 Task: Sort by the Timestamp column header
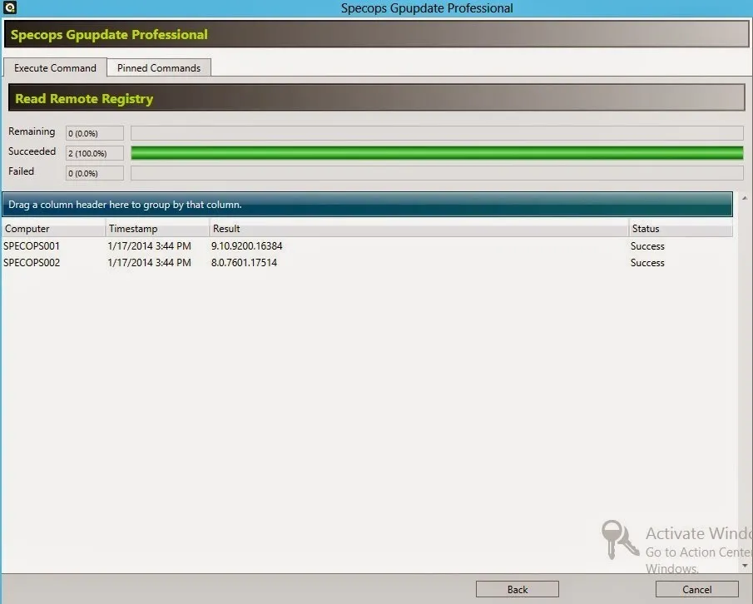pos(157,229)
